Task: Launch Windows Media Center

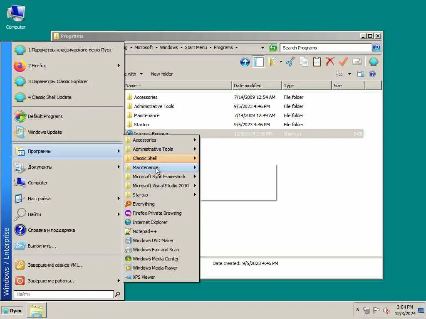Action: pos(161,259)
